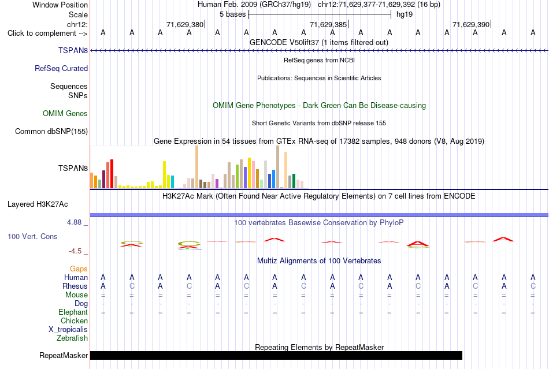Click the H3K27Ac Mark track title
549x369 pixels.
[319, 196]
